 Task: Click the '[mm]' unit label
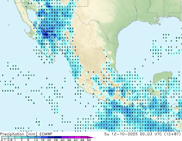[x=32, y=134]
